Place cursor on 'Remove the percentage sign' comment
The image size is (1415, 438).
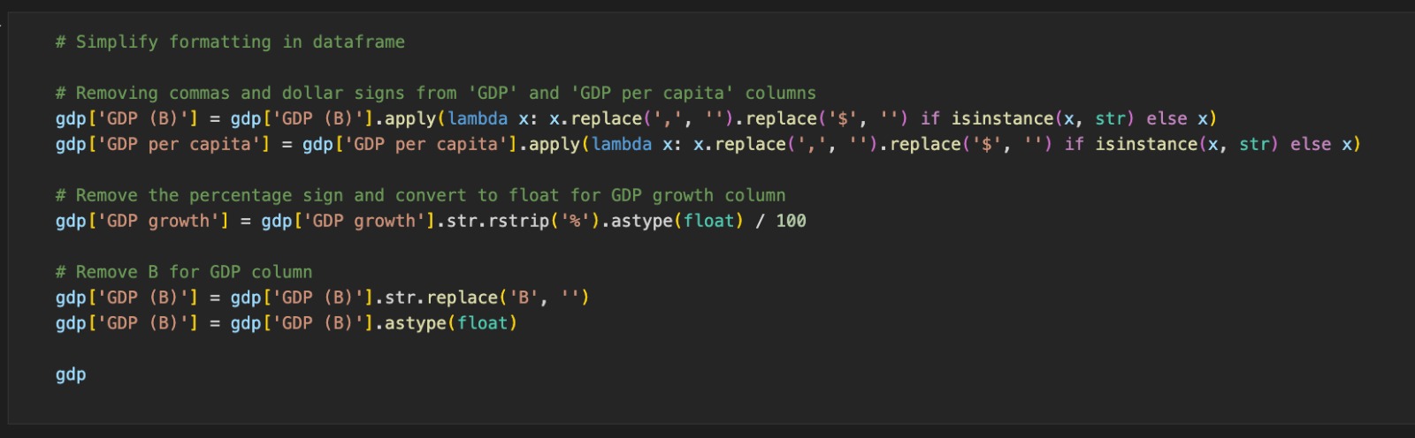pos(420,195)
